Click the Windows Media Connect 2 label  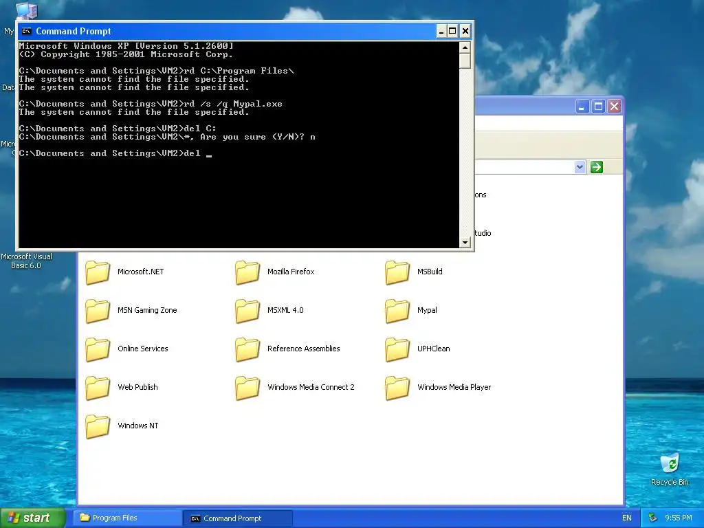(311, 387)
